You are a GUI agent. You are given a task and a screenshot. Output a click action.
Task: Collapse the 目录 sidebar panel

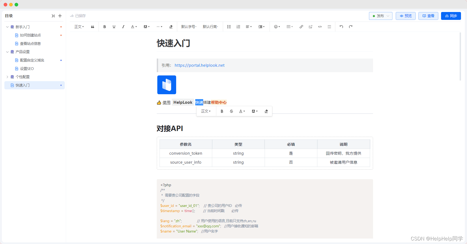(53, 16)
